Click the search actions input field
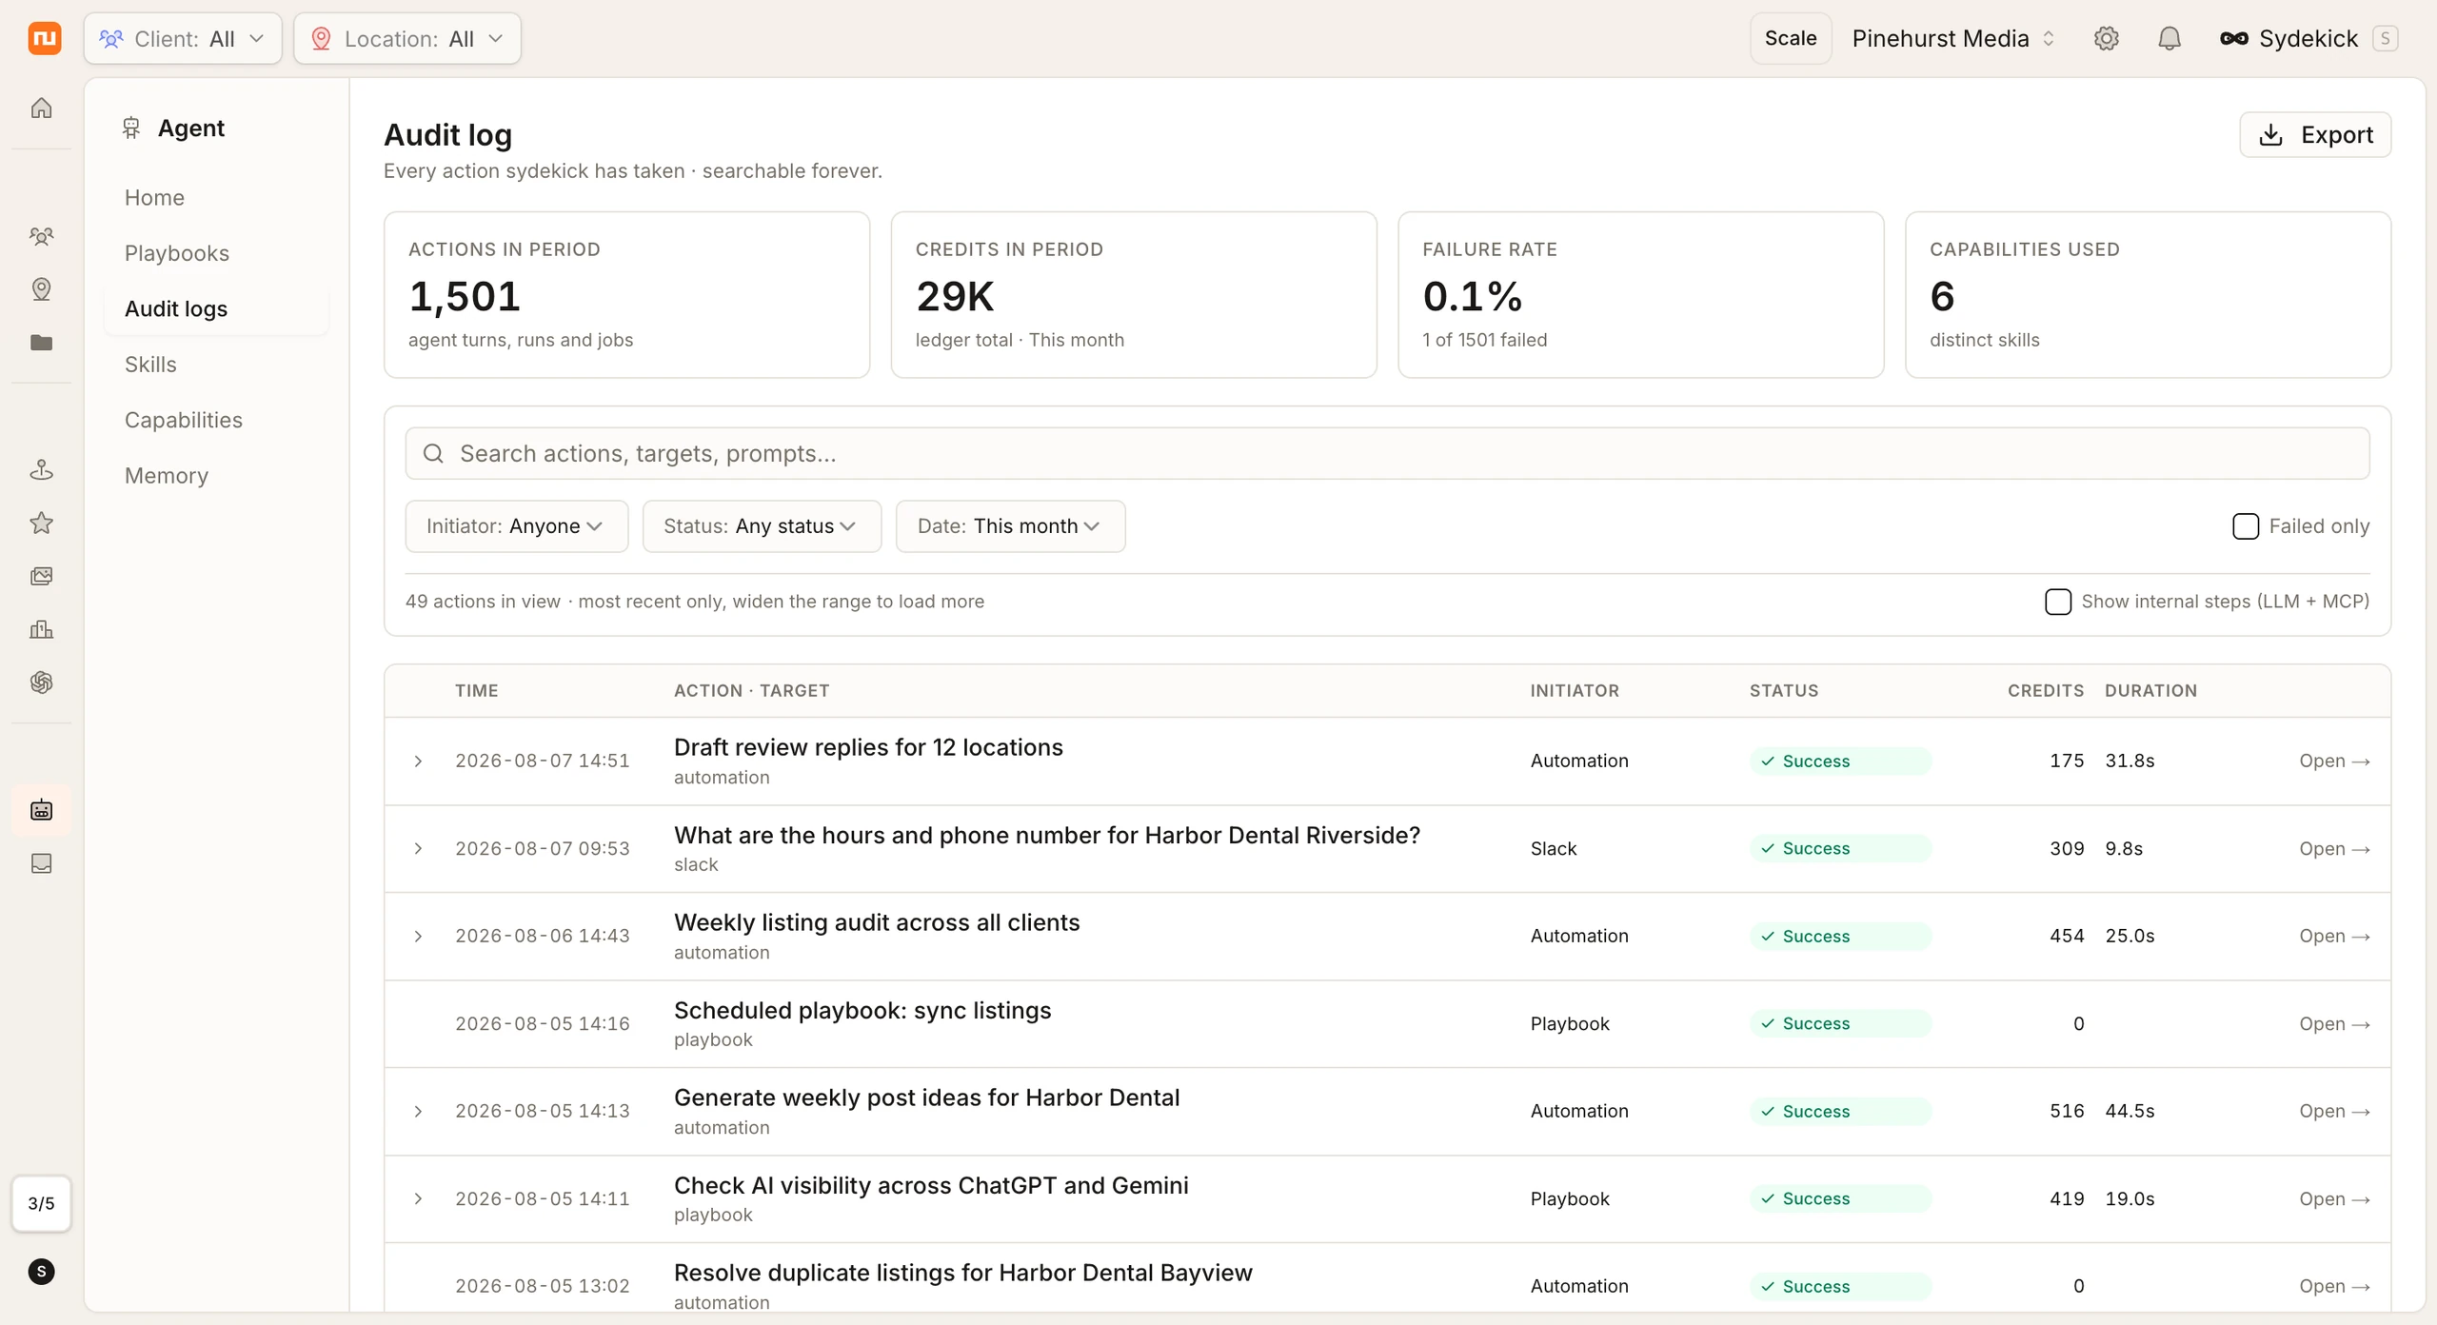 (1387, 453)
